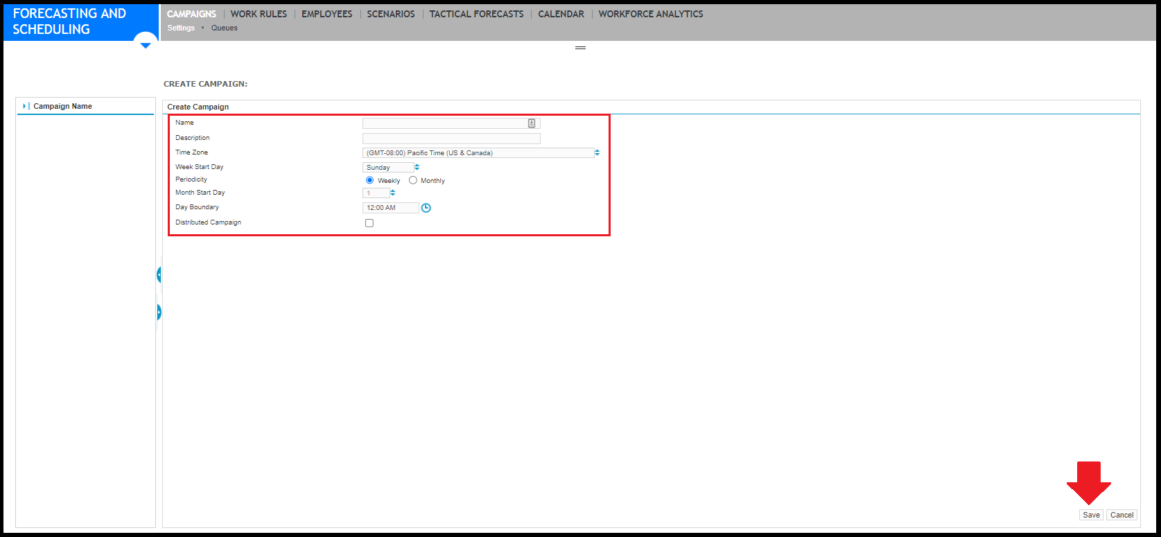Click the campaign Name input field

point(451,123)
